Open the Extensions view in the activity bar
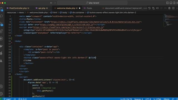 click(x=1, y=31)
